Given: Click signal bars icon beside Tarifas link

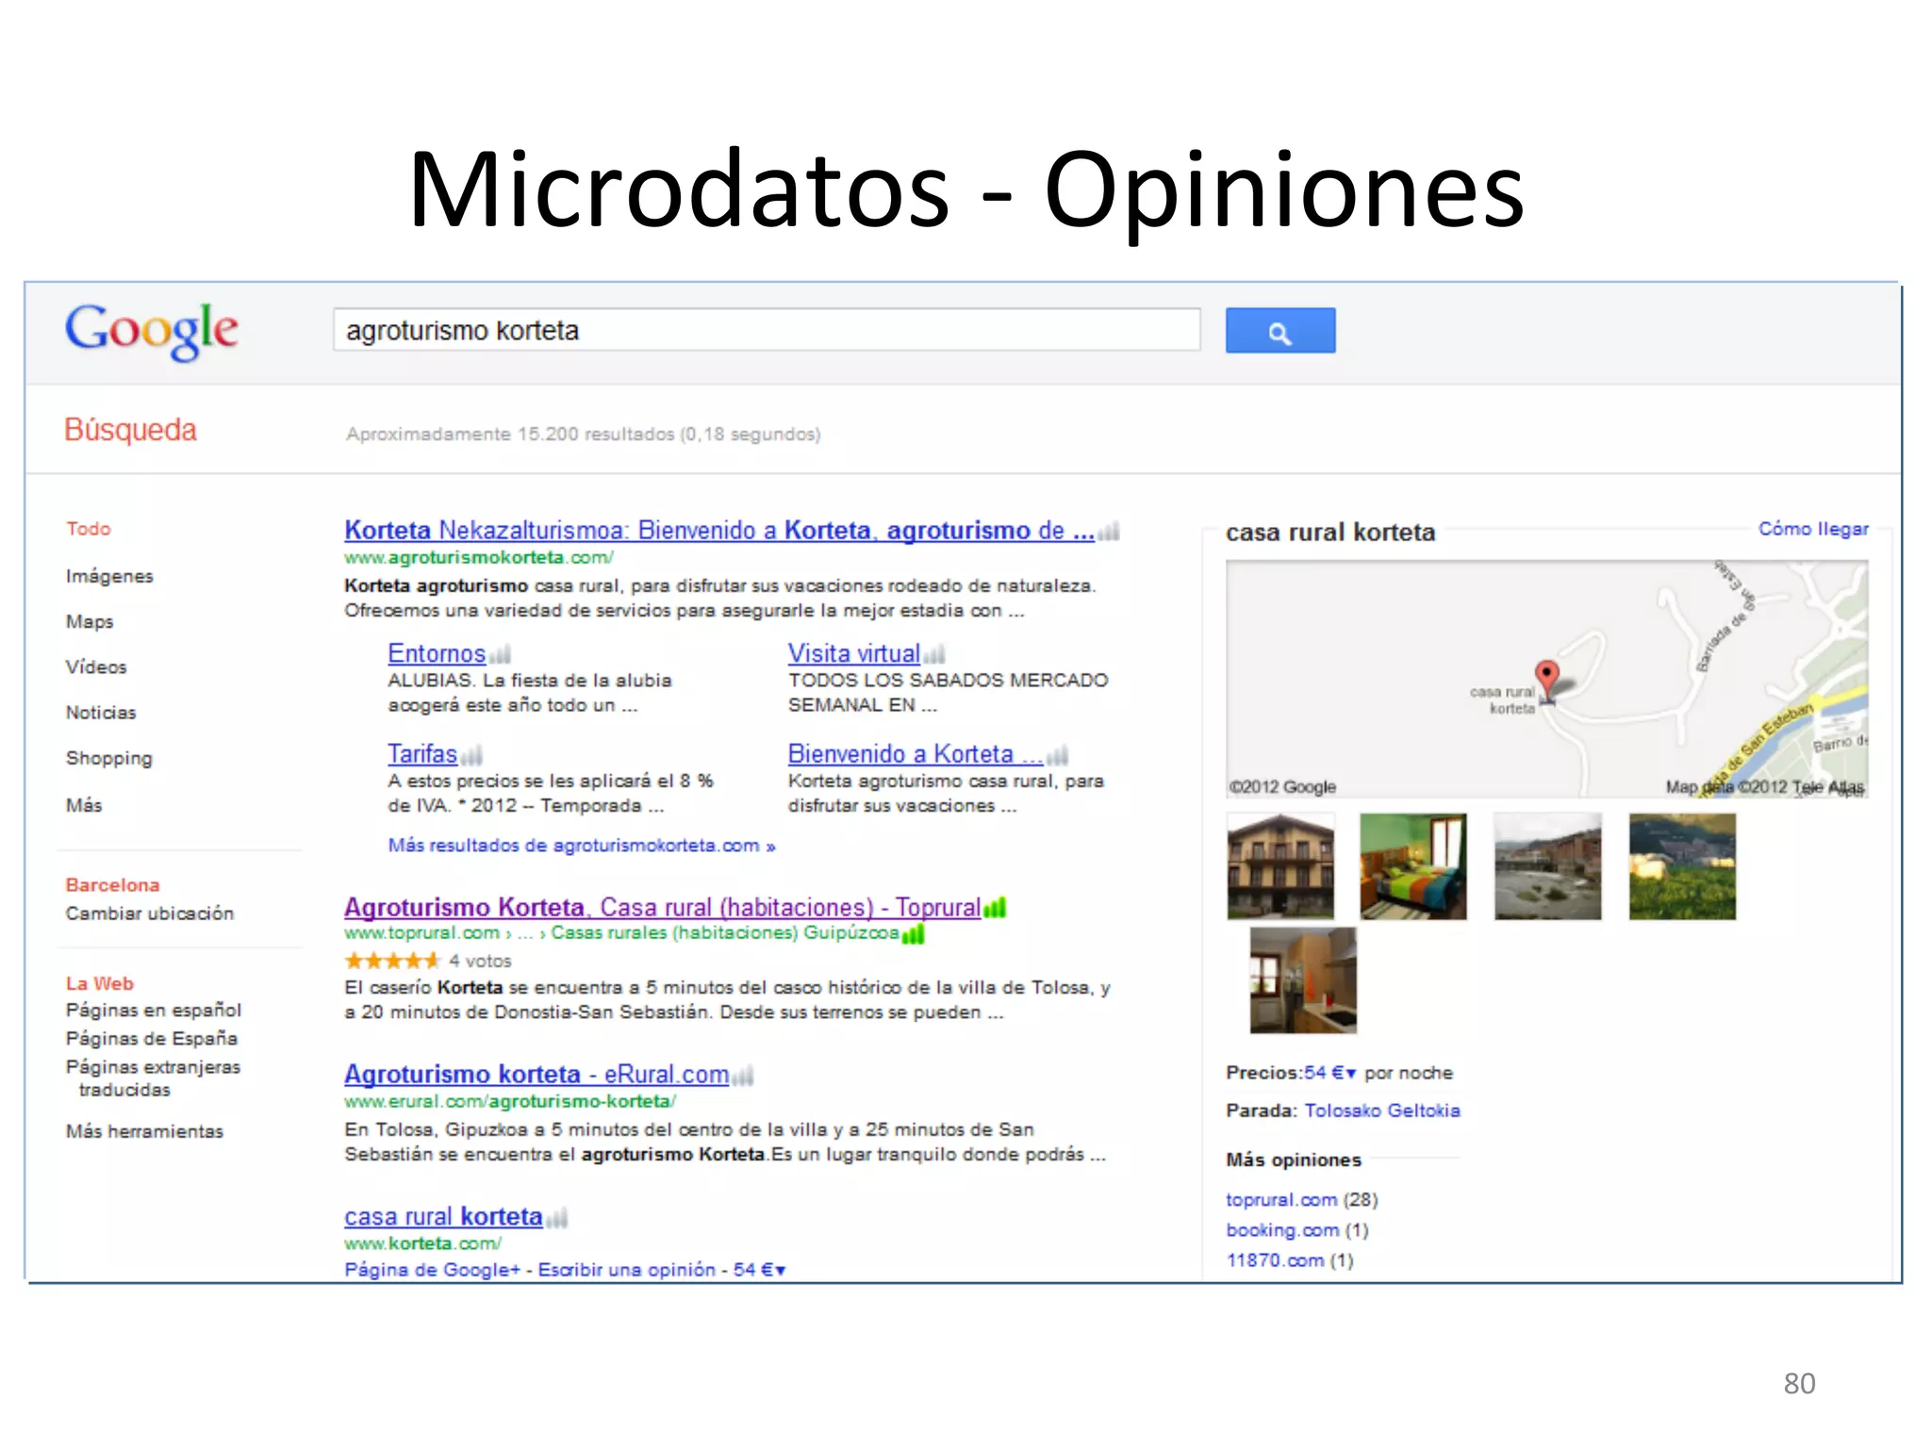Looking at the screenshot, I should coord(471,755).
